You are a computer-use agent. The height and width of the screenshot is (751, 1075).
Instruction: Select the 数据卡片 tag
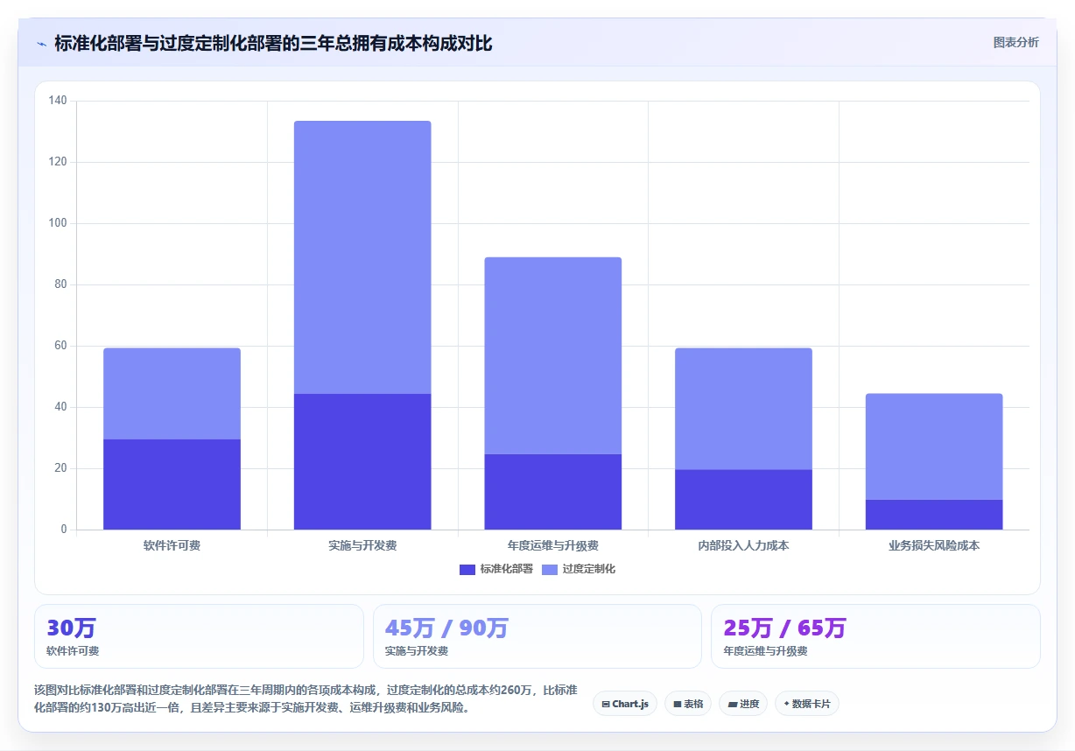[x=807, y=704]
